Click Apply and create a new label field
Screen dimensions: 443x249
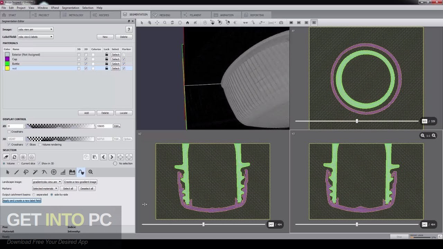[22, 201]
